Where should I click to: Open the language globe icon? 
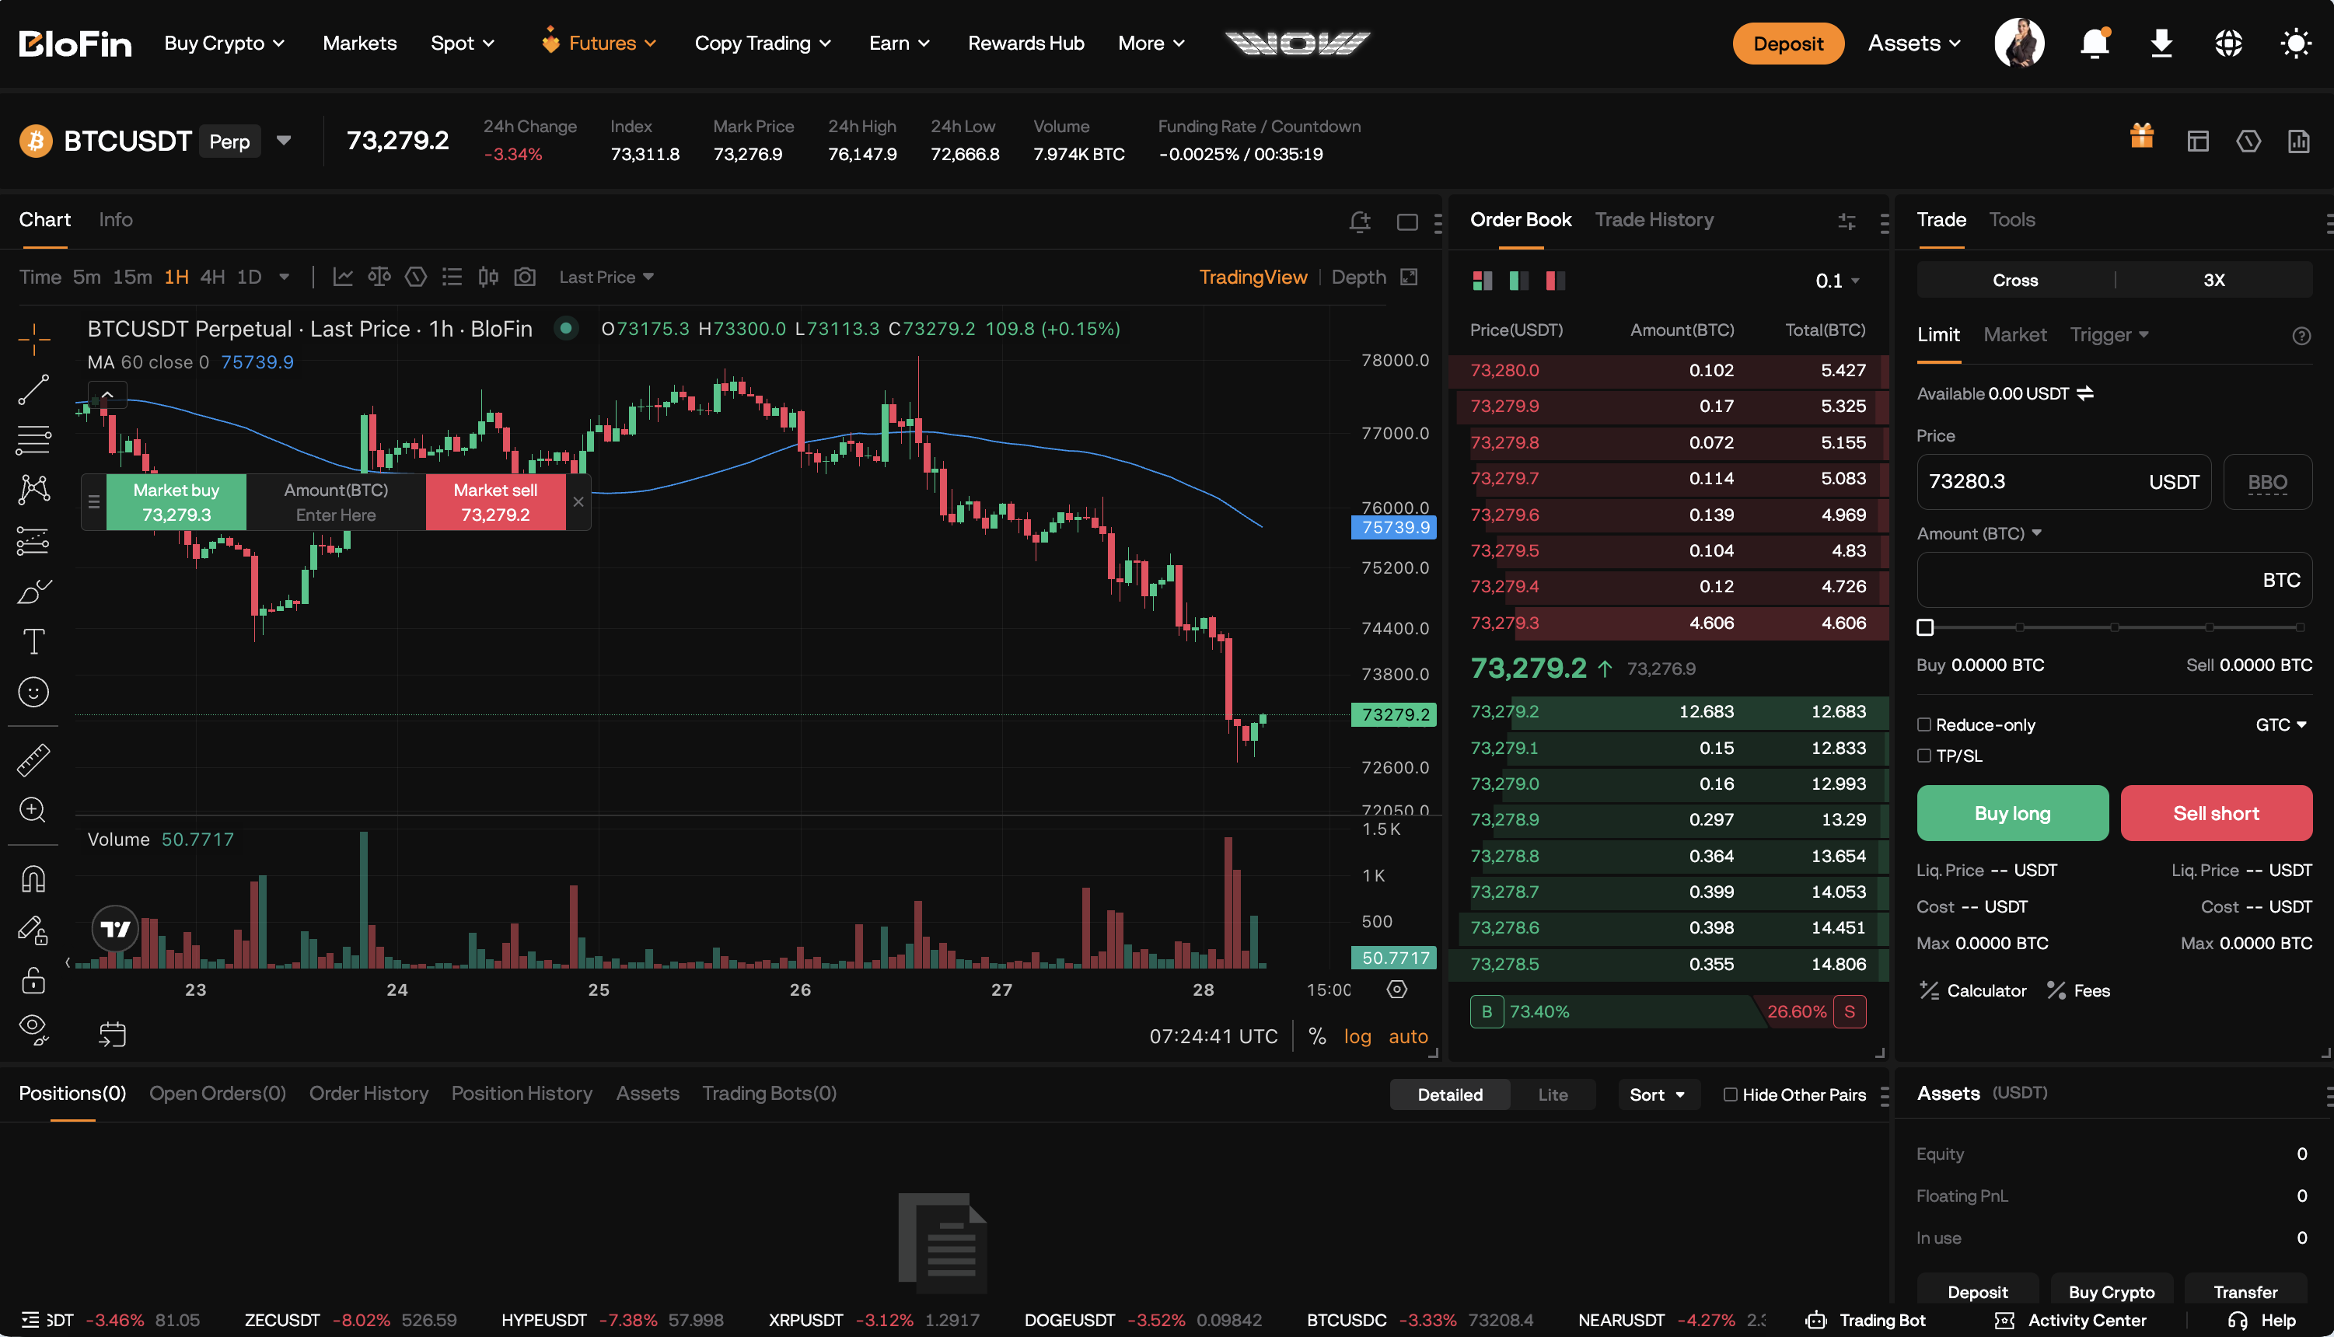pos(2228,44)
